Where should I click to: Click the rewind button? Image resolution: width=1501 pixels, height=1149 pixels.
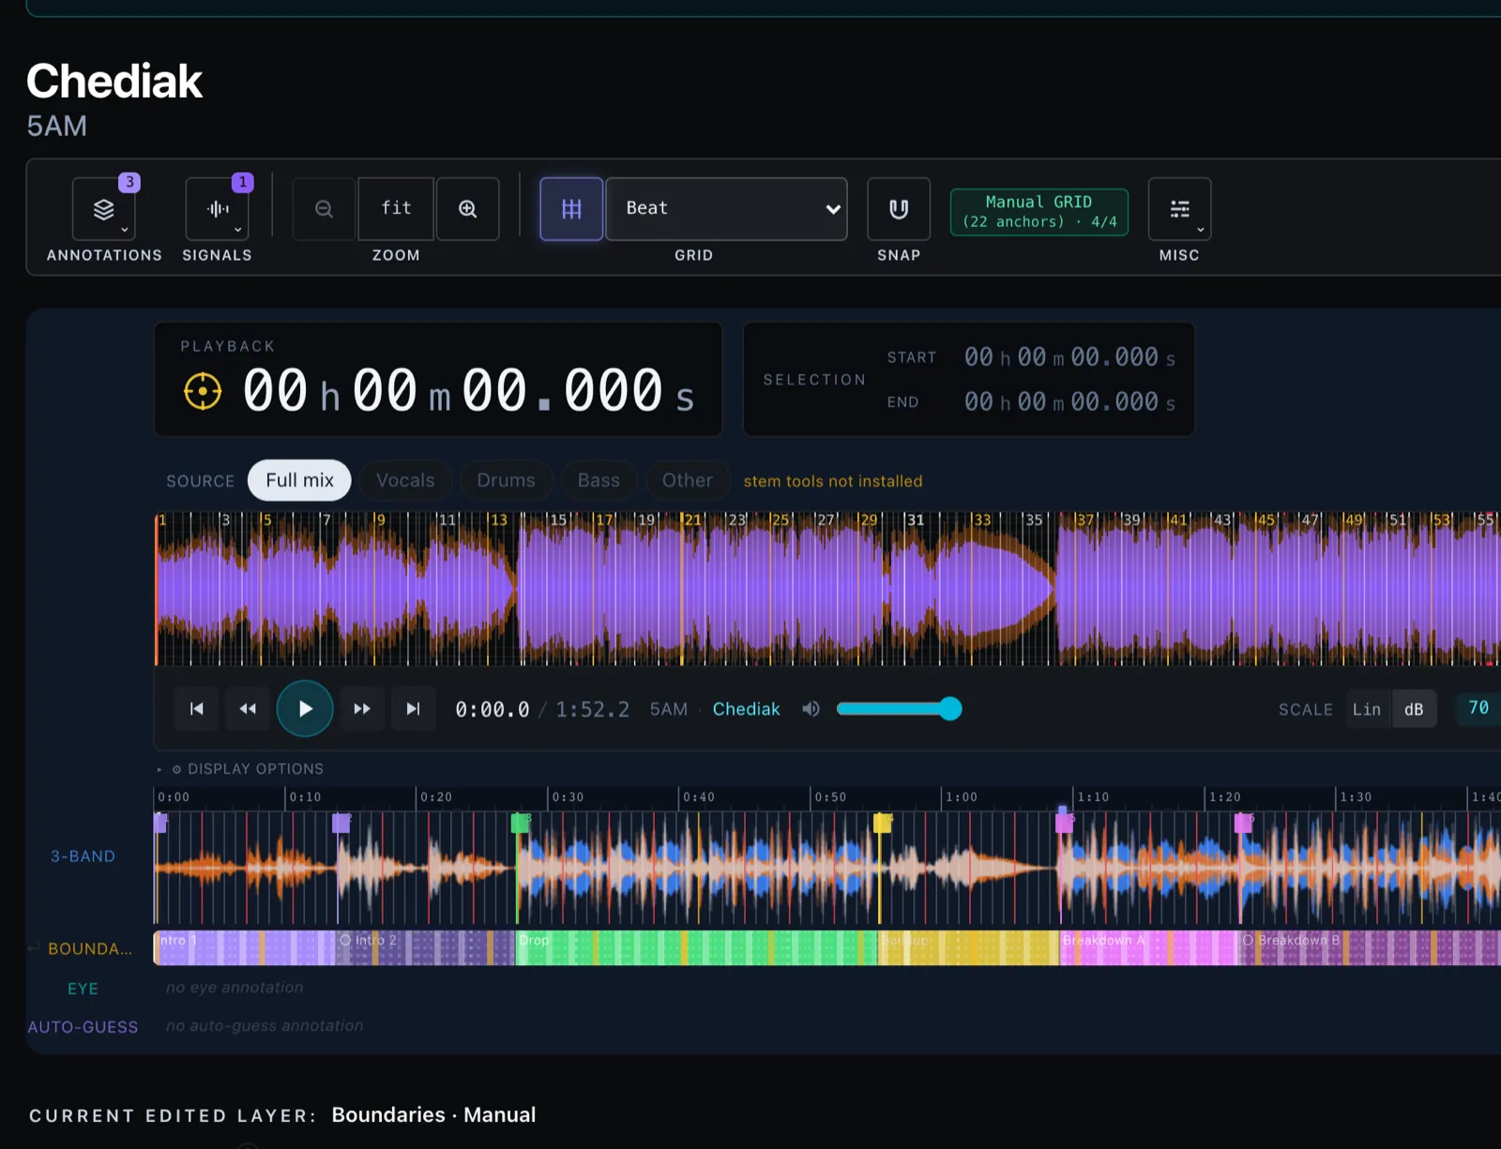(248, 708)
